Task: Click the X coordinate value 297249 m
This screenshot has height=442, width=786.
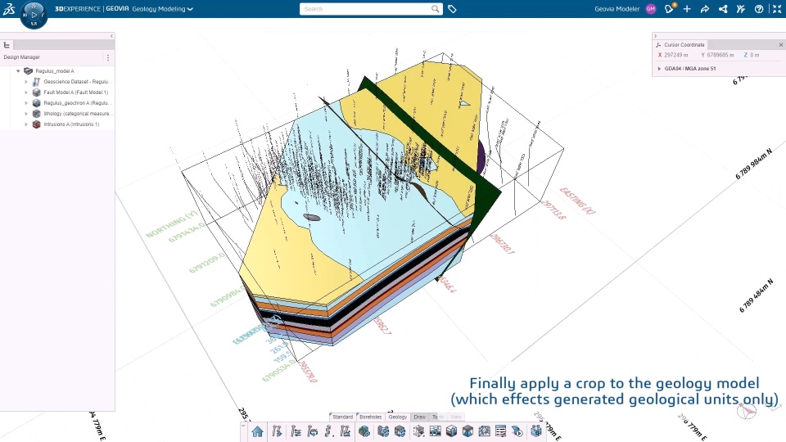Action: point(676,55)
